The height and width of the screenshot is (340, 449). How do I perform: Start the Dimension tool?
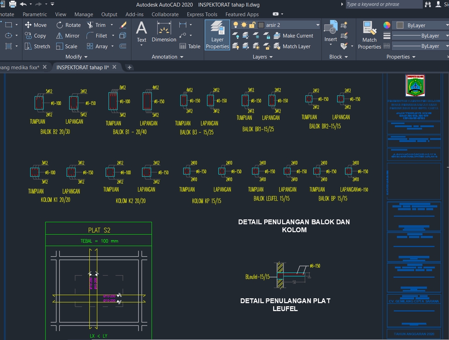[164, 33]
